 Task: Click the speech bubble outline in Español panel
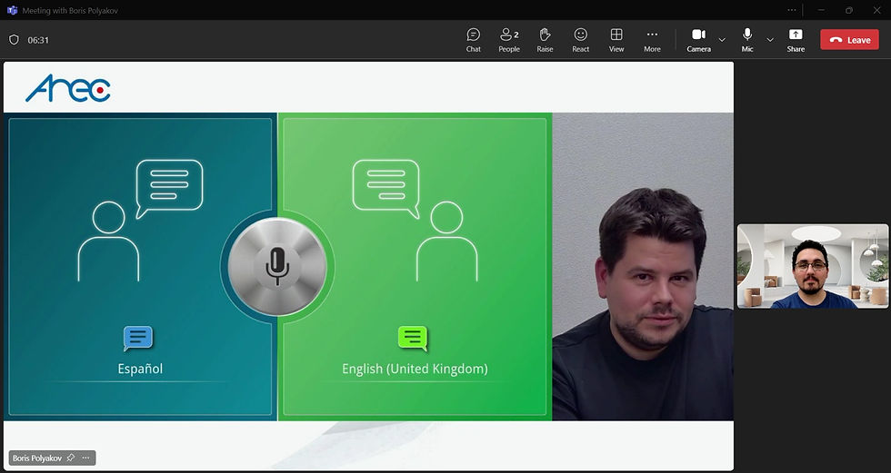(169, 188)
